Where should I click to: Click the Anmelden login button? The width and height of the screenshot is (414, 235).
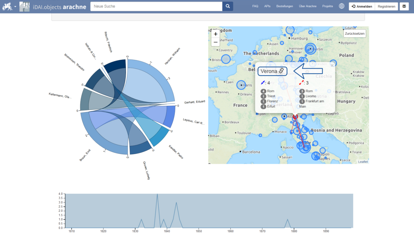tap(362, 6)
